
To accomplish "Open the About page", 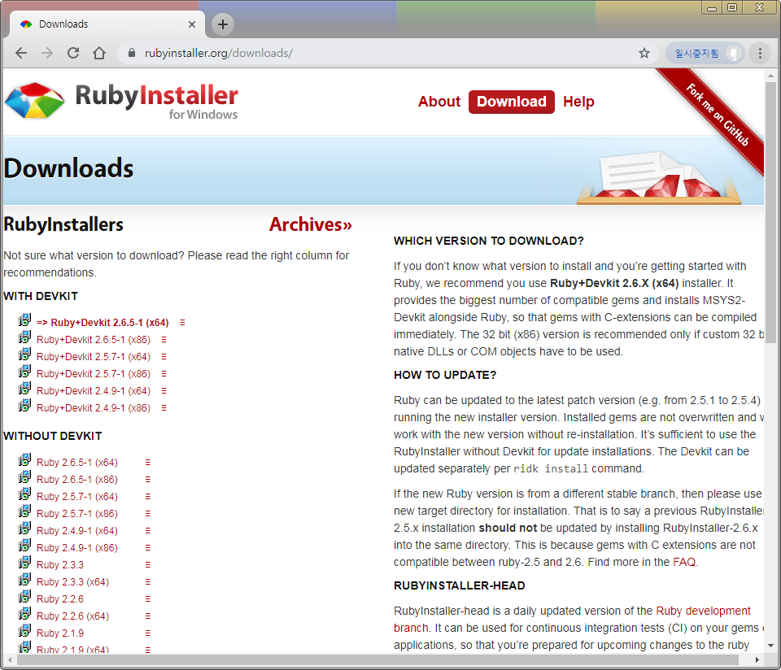I will (x=439, y=102).
